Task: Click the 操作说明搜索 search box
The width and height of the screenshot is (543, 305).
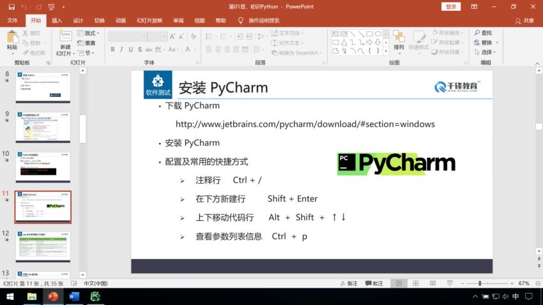Action: 264,20
